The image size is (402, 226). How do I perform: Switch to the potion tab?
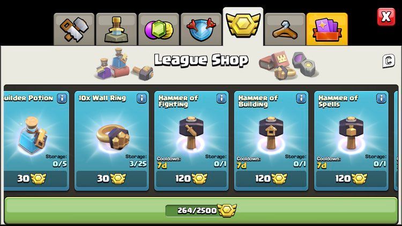coord(116,29)
